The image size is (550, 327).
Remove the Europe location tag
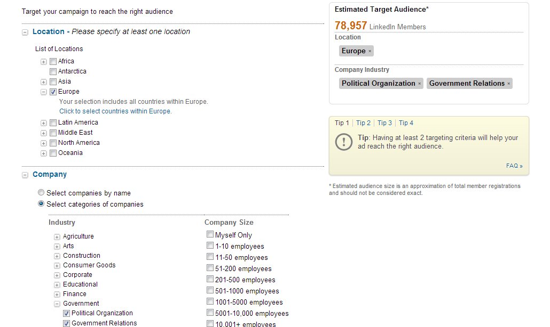(370, 51)
